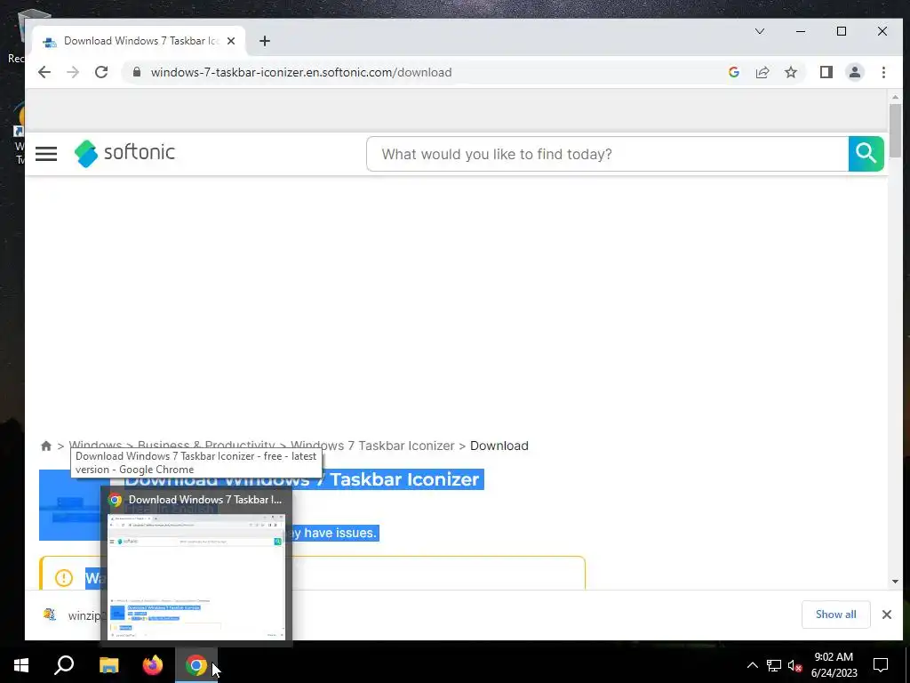Click Show all downloads button
The width and height of the screenshot is (910, 683).
pyautogui.click(x=835, y=615)
